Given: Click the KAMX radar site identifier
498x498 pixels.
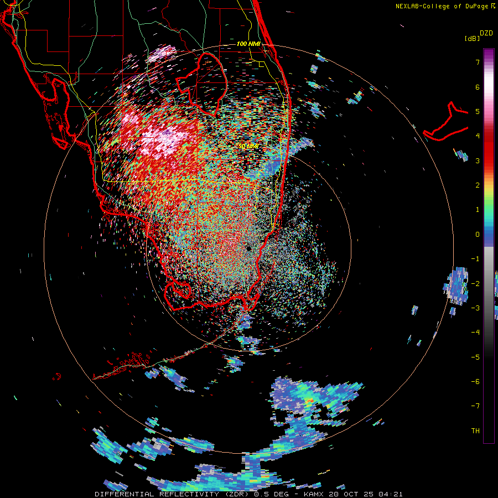Looking at the screenshot, I should [x=314, y=494].
